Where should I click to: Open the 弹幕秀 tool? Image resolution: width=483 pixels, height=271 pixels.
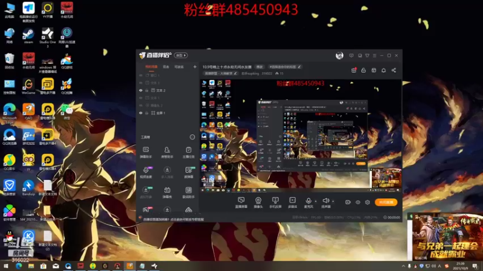pyautogui.click(x=167, y=192)
